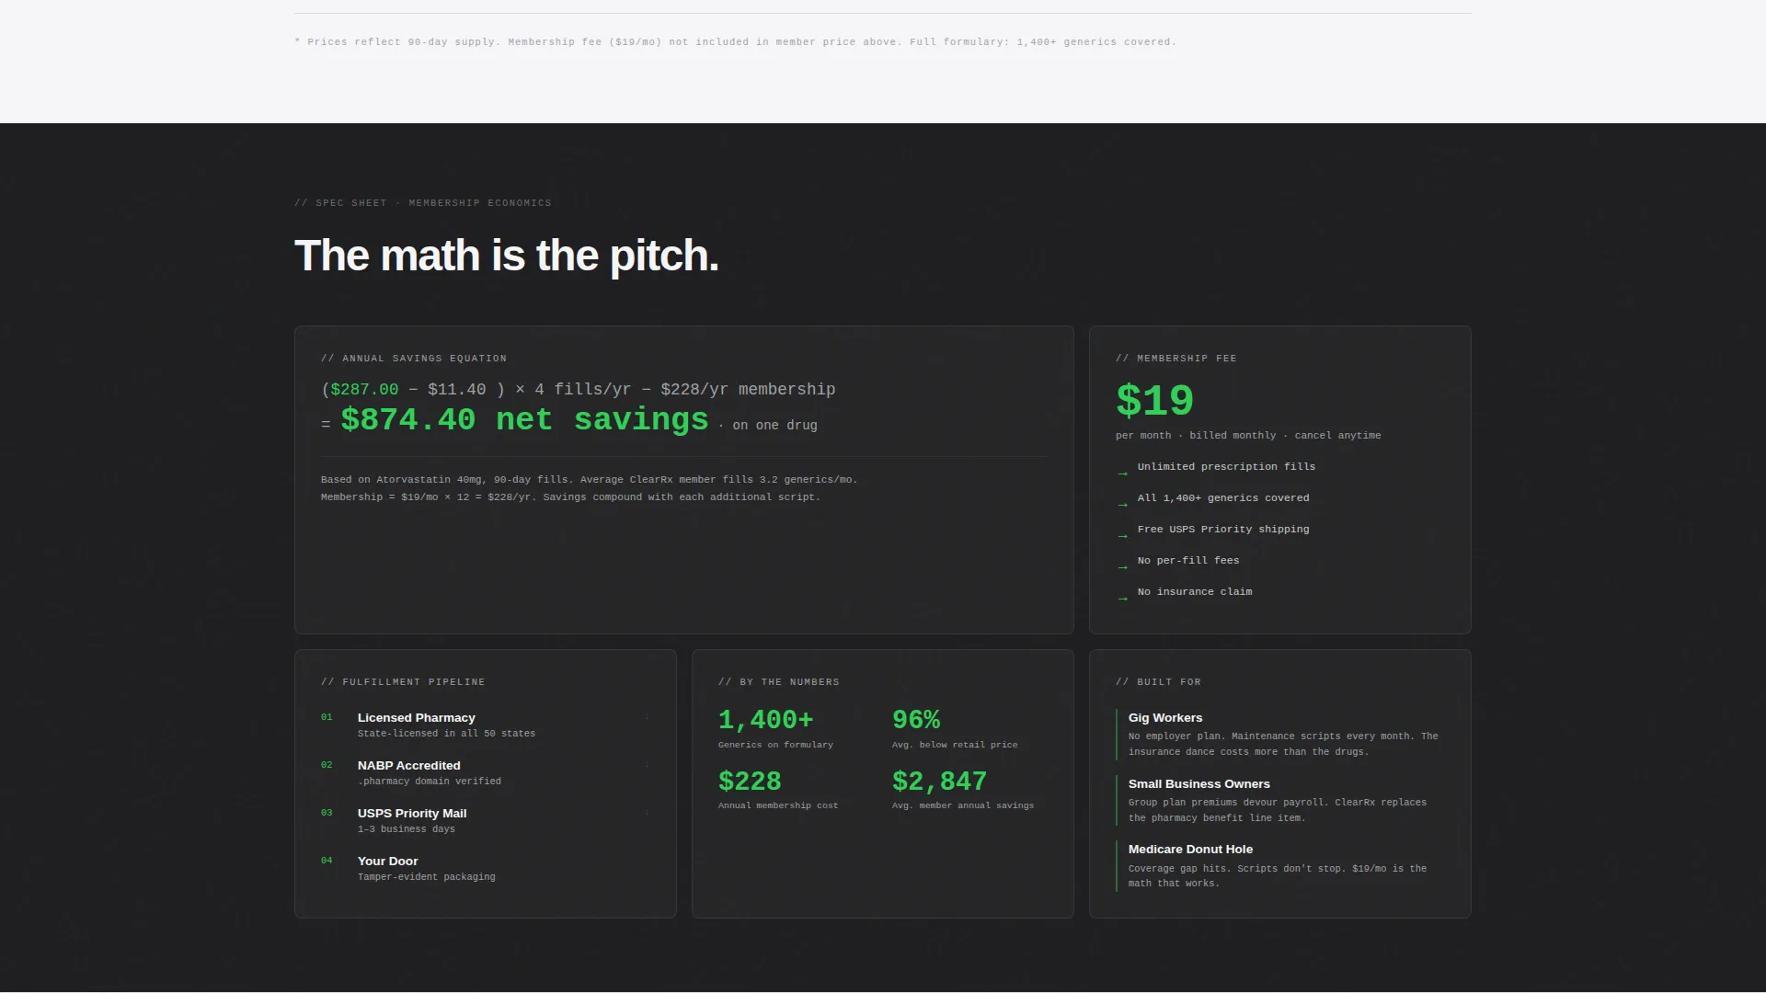This screenshot has width=1766, height=993.
Task: Click the "NABP Accredited" step title
Action: pyautogui.click(x=409, y=766)
